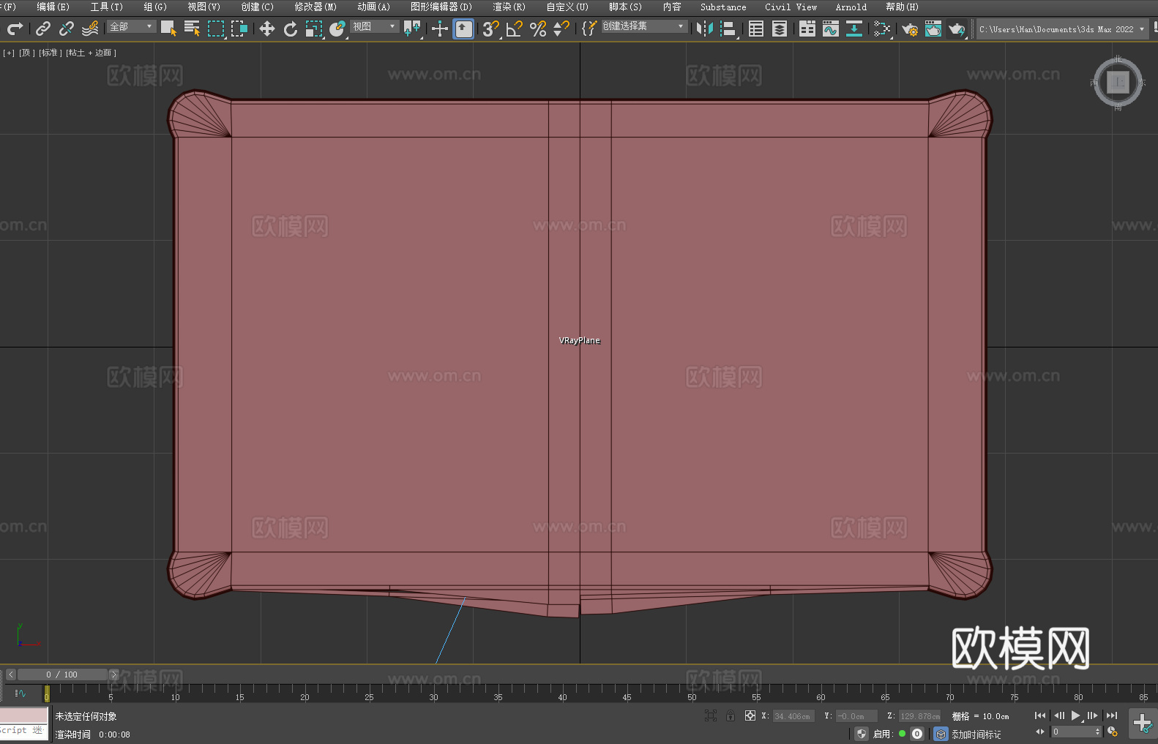The height and width of the screenshot is (744, 1158).
Task: Toggle Absolute/Offset transform type-in mode
Action: click(x=750, y=715)
